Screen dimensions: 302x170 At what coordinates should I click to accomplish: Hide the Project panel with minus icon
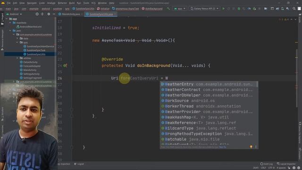54,14
